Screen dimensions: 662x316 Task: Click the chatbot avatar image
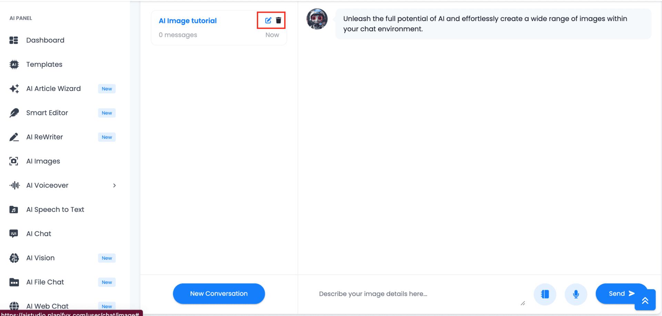point(317,19)
